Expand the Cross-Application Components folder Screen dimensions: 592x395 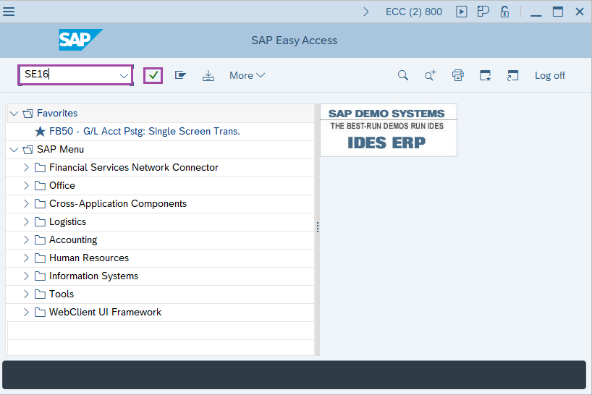[x=26, y=204]
